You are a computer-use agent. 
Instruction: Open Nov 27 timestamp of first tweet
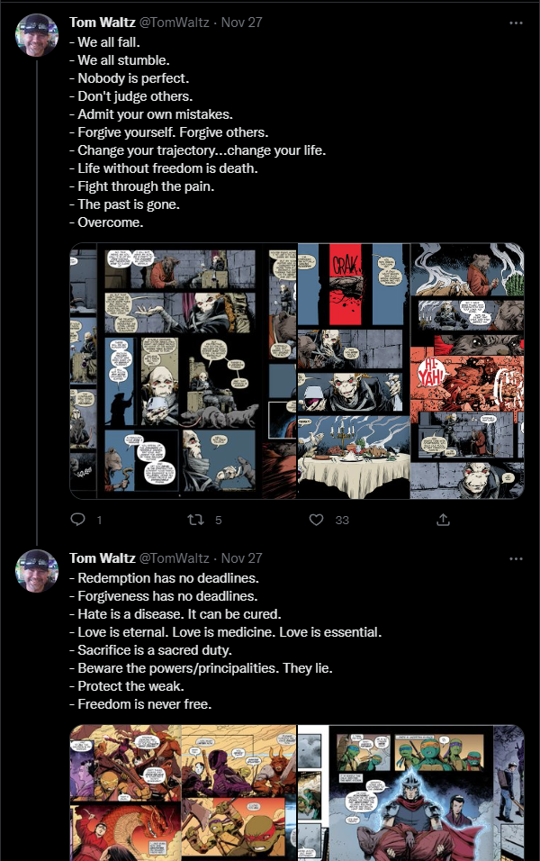point(241,23)
